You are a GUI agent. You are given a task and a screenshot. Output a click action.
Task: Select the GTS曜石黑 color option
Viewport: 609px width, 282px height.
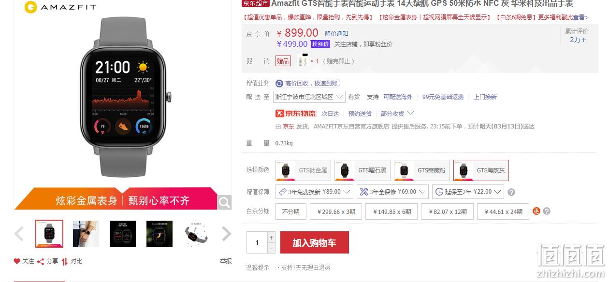pos(362,170)
